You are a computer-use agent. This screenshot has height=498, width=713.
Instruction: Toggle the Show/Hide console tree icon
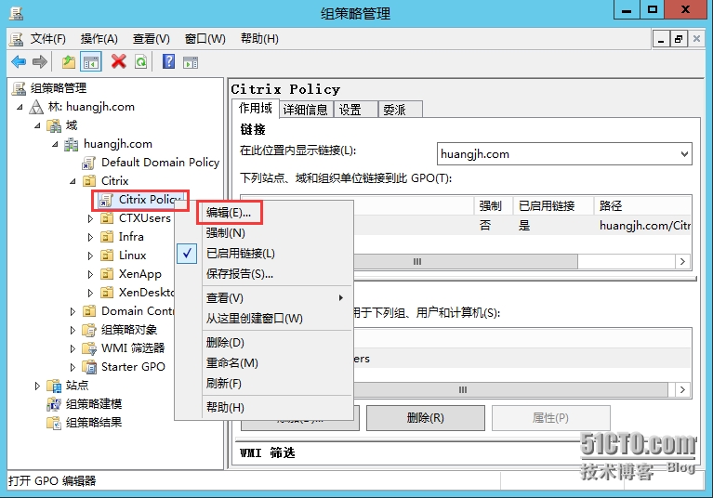90,62
